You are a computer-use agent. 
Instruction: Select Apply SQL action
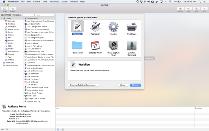[31, 63]
